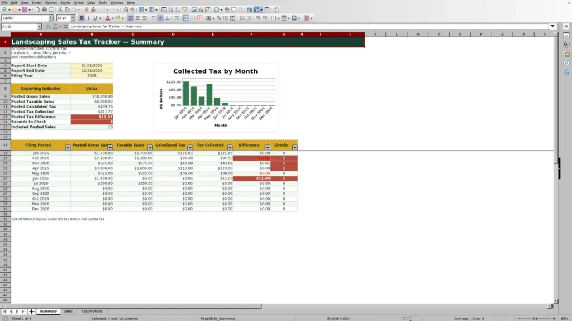Adjust the zoom slider in status bar

coord(536,319)
